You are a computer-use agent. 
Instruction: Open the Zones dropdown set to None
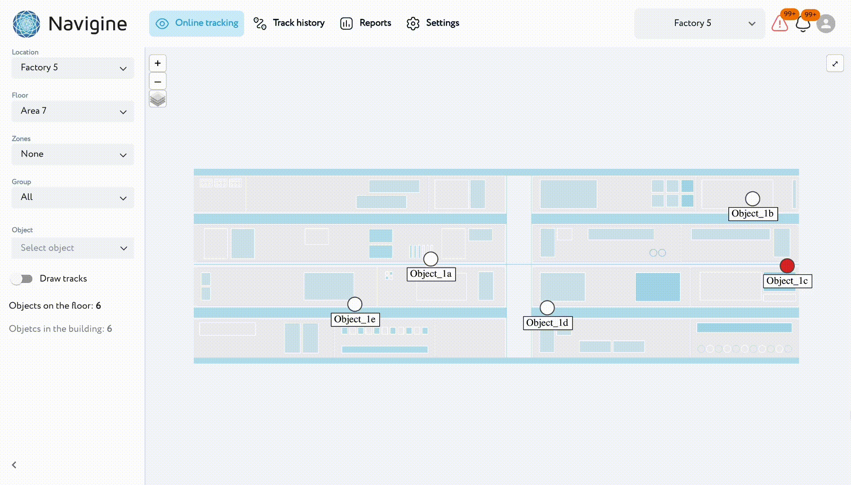(73, 154)
